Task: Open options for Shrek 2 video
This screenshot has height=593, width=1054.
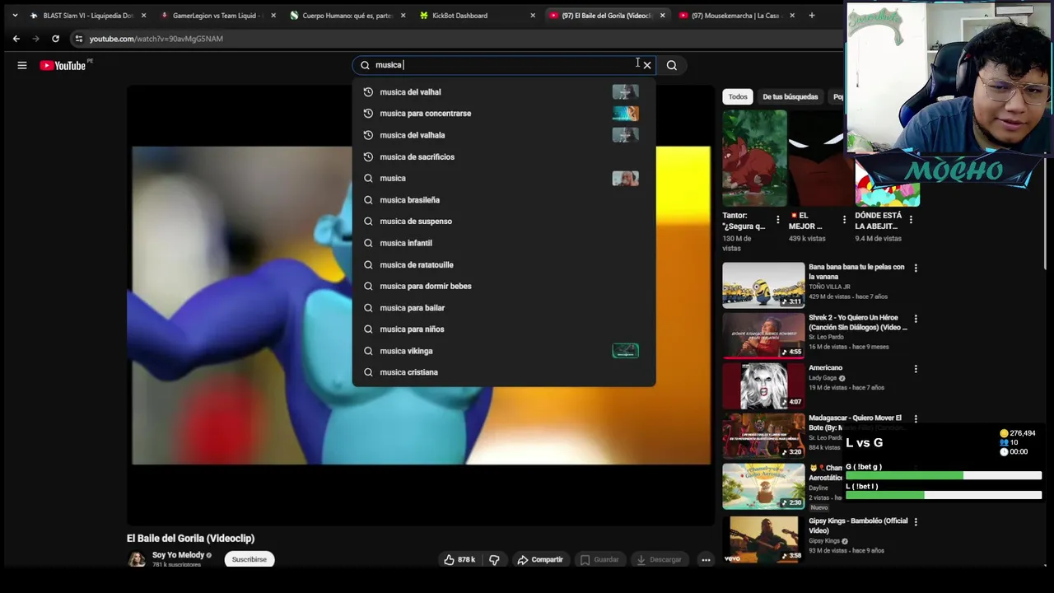Action: coord(916,318)
